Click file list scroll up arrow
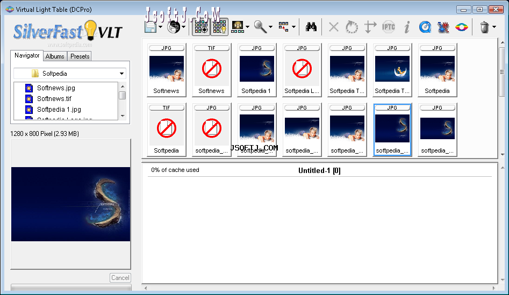Image resolution: width=509 pixels, height=295 pixels. coord(123,87)
